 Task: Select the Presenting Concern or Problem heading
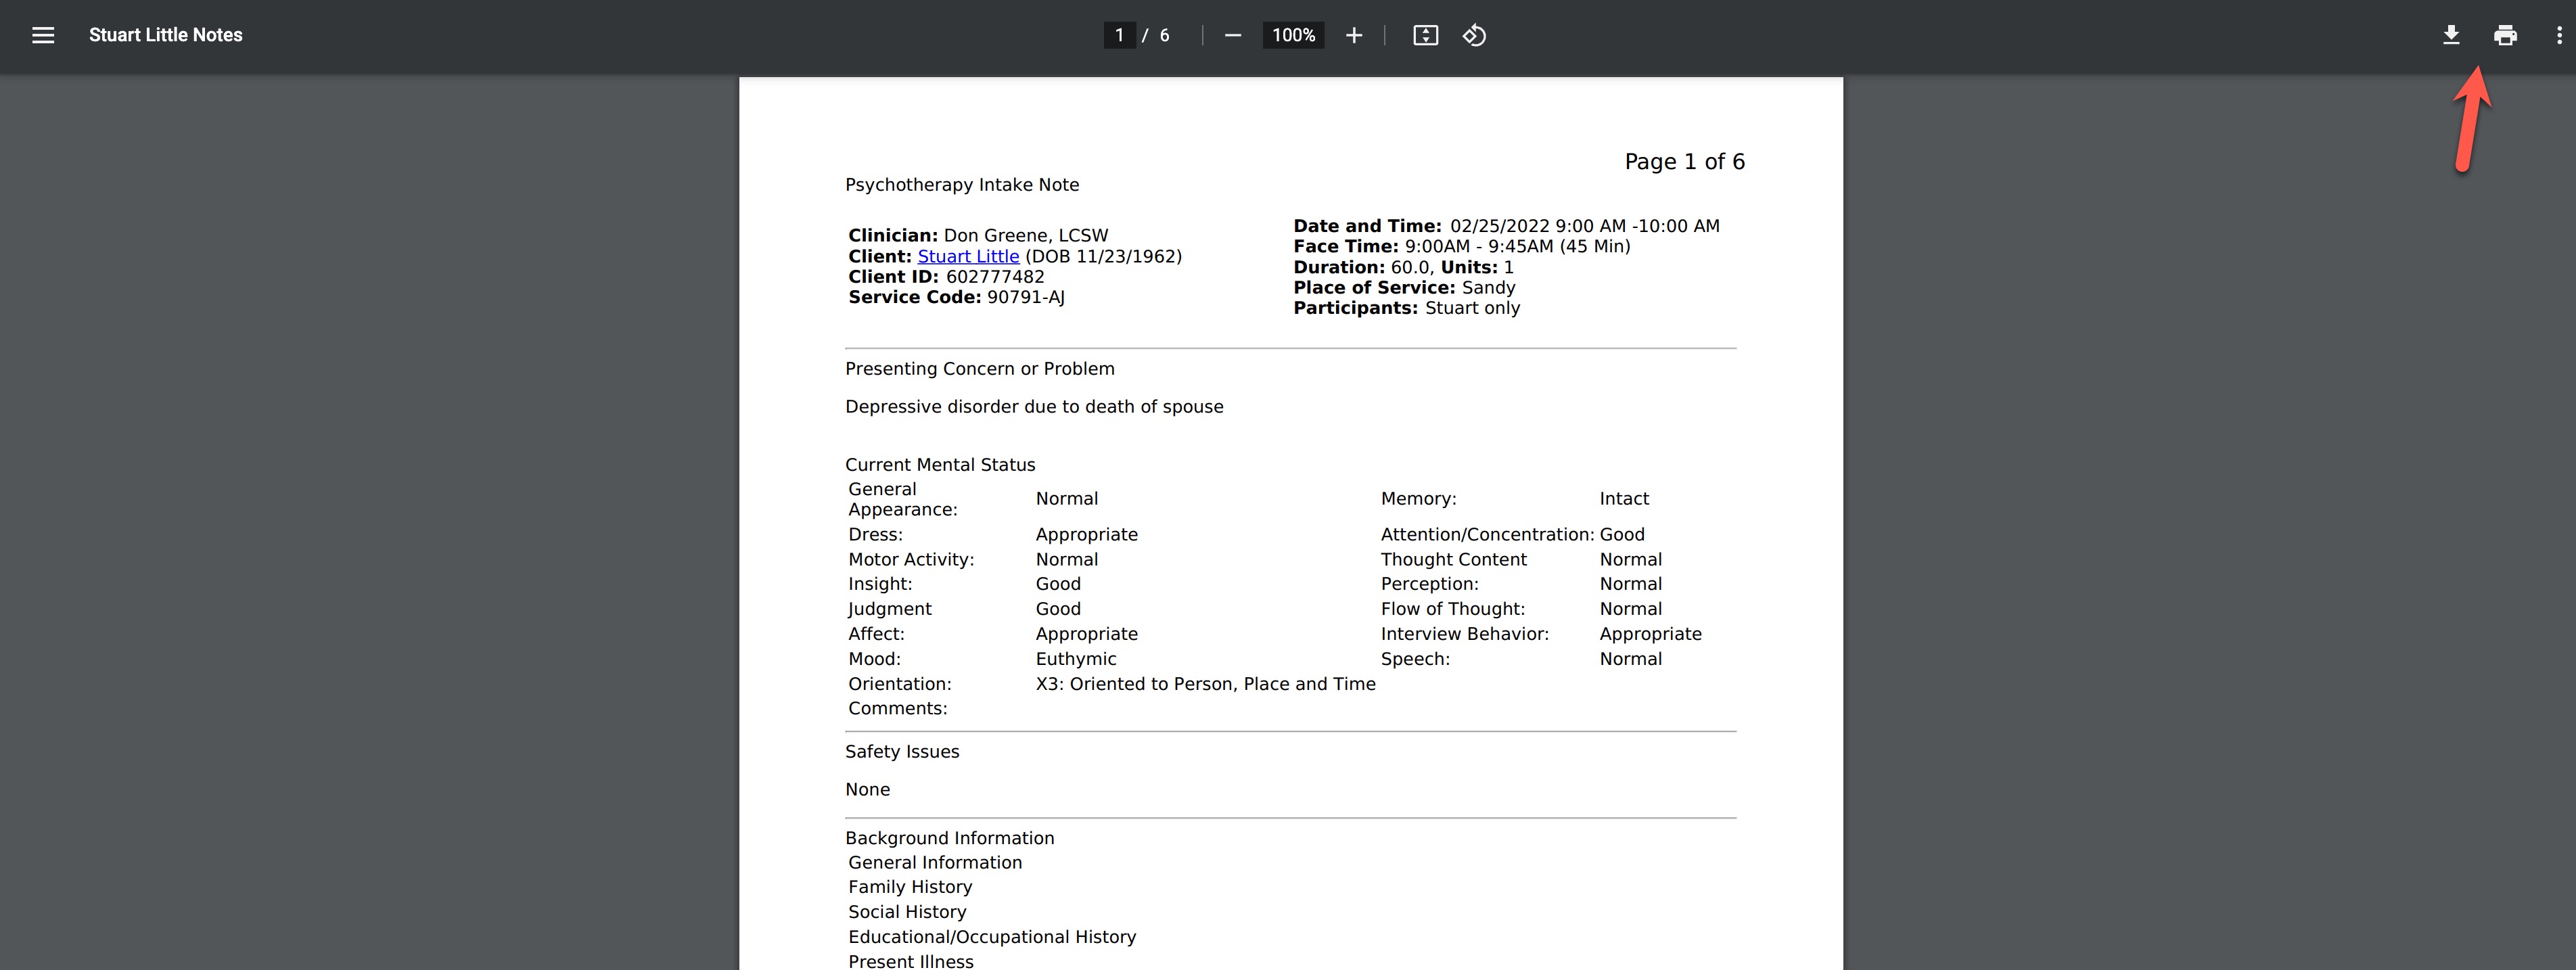click(980, 368)
